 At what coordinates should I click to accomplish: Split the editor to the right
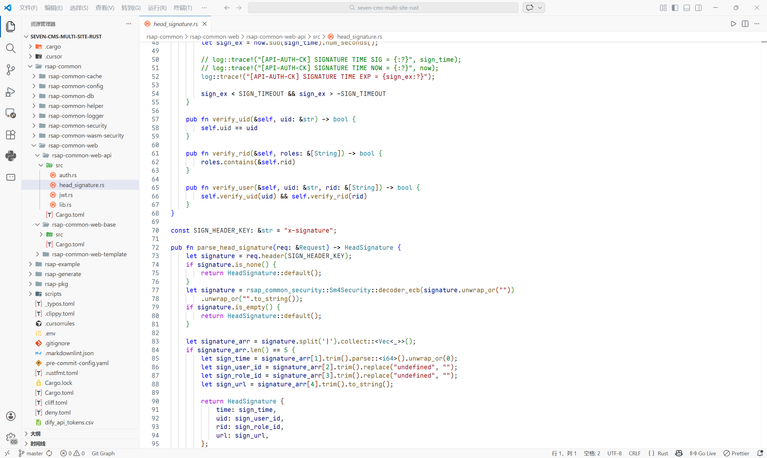745,24
